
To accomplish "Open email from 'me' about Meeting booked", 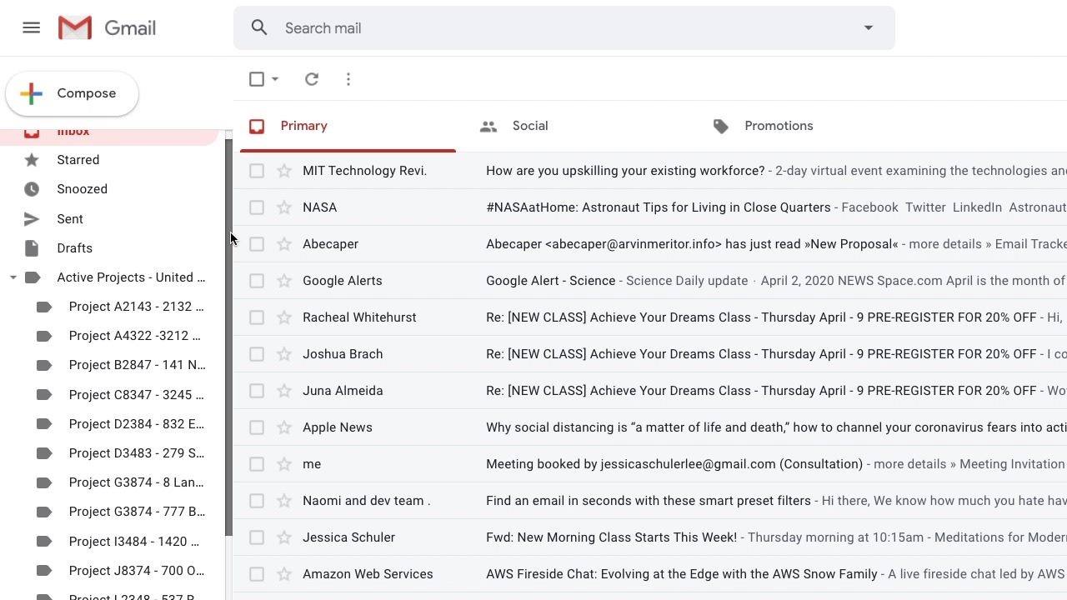I will (x=650, y=464).
